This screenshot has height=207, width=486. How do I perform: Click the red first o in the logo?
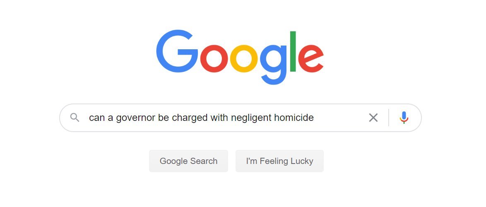click(x=214, y=58)
